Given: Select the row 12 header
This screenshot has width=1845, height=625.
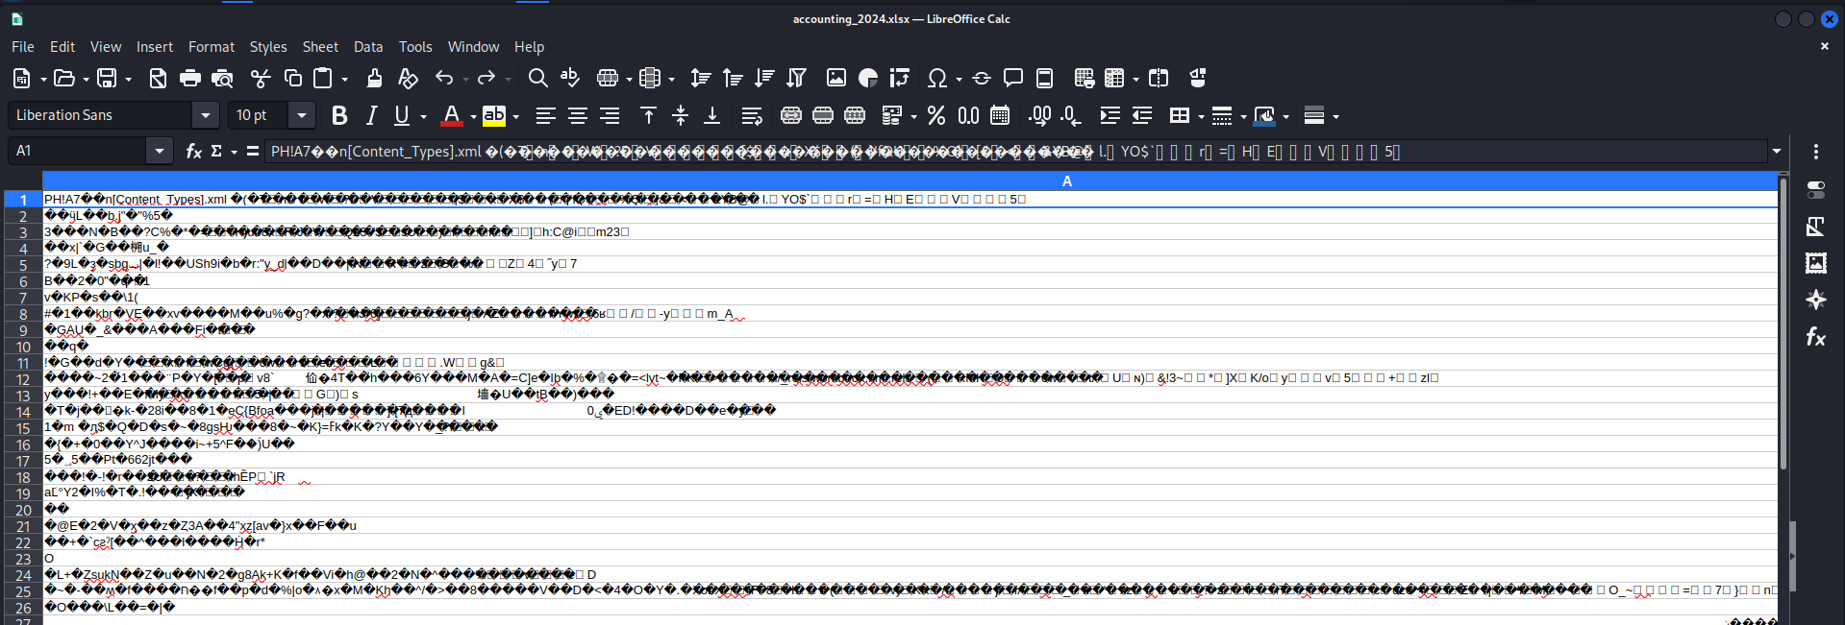Looking at the screenshot, I should pyautogui.click(x=23, y=379).
